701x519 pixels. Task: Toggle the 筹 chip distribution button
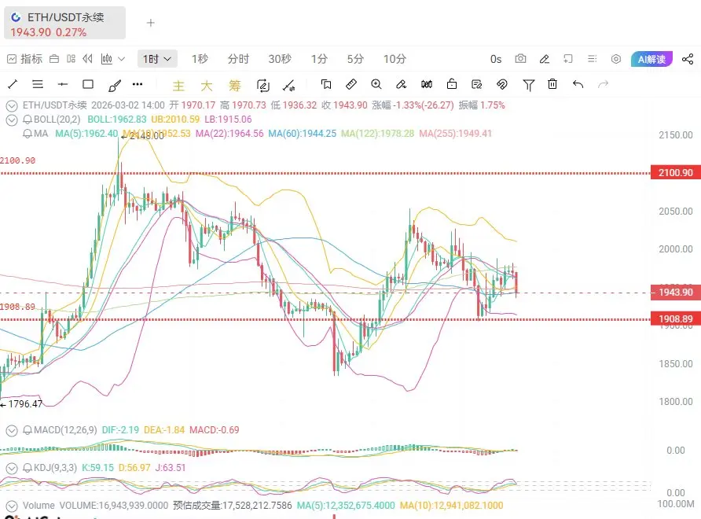(235, 86)
